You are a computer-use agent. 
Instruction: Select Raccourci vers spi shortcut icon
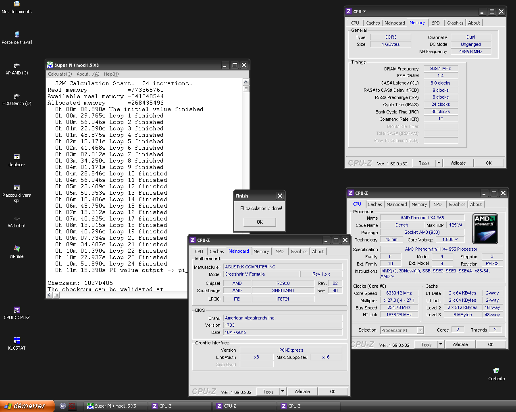pyautogui.click(x=17, y=193)
